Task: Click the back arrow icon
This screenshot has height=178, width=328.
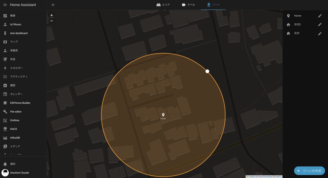Action: (x=53, y=5)
